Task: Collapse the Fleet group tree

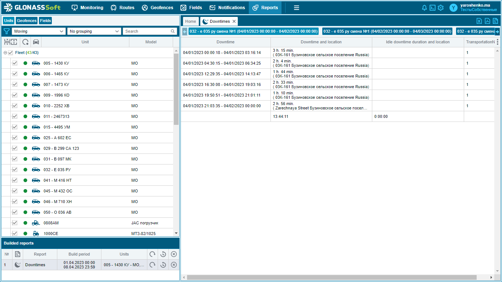Action: click(x=5, y=53)
